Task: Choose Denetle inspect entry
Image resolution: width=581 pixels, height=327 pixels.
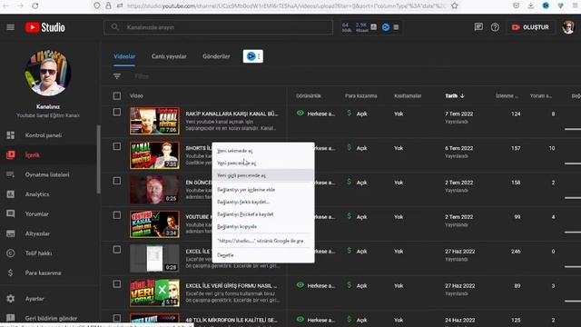Action: (263, 255)
